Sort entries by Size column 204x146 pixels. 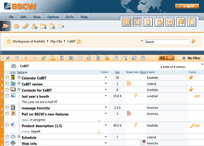[117, 72]
